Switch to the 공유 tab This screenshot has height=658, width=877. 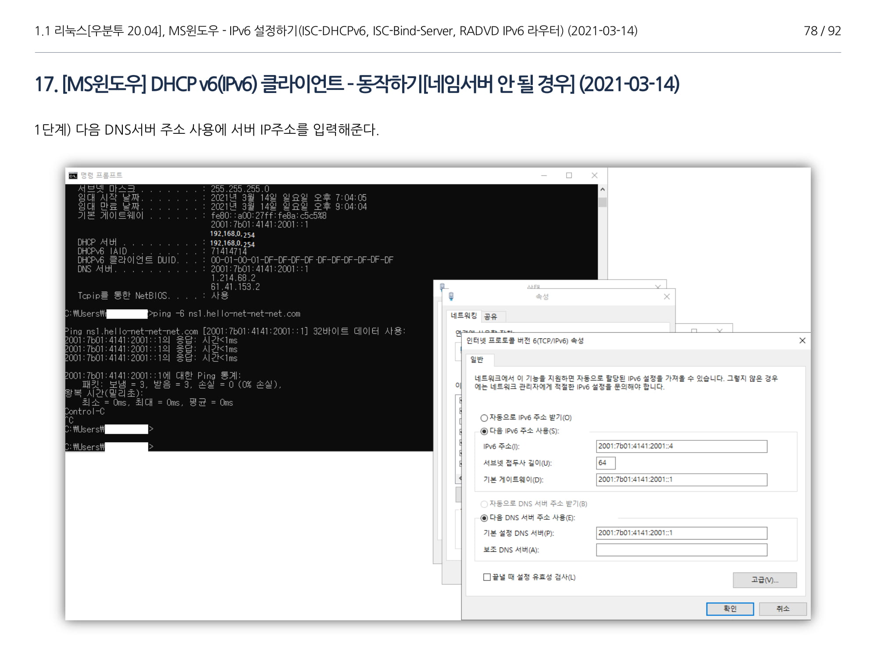click(x=491, y=317)
